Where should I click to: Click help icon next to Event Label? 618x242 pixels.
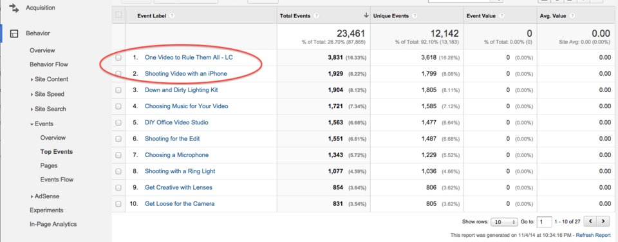tap(172, 16)
